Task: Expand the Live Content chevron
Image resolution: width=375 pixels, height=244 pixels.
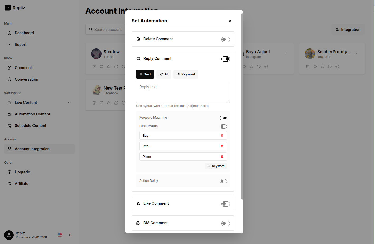Action: click(x=69, y=103)
